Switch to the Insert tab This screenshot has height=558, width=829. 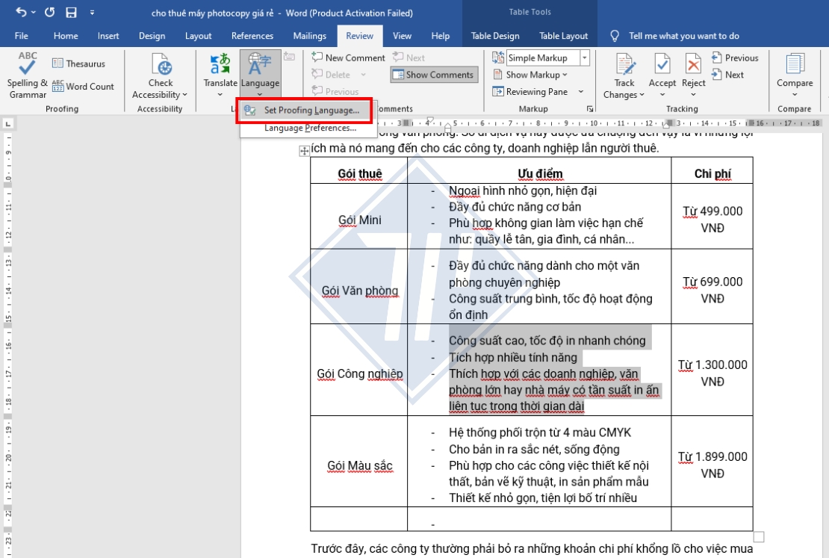pos(108,35)
